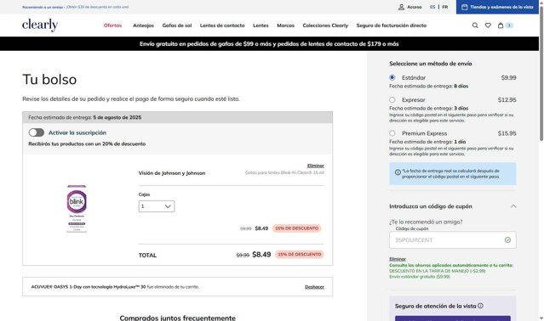The image size is (544, 321).
Task: Open the Lentes menu
Action: (x=261, y=25)
